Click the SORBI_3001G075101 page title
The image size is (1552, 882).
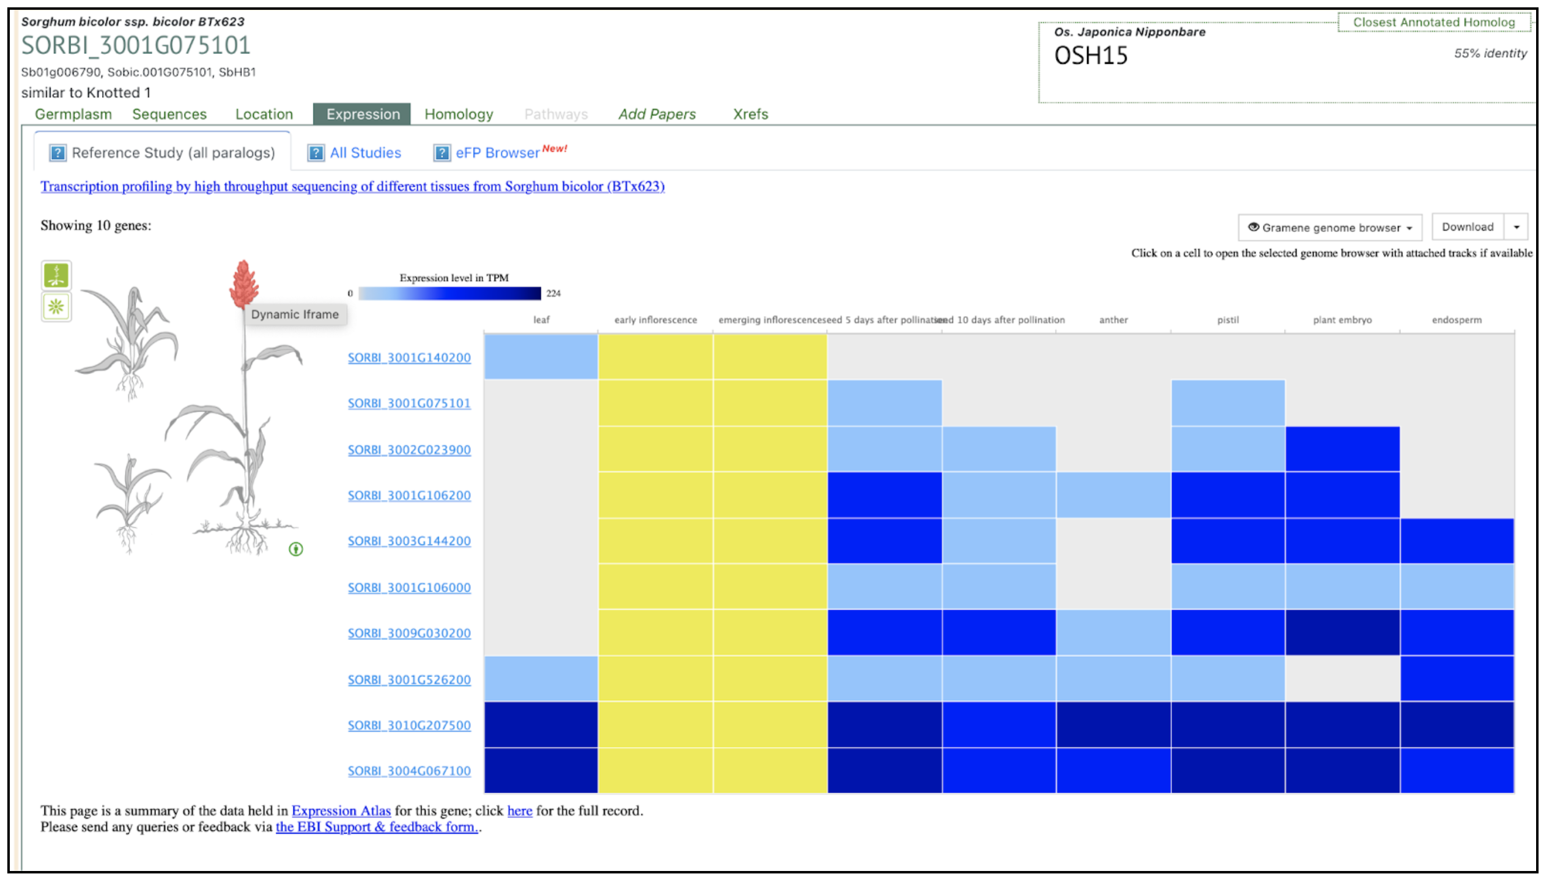point(136,46)
